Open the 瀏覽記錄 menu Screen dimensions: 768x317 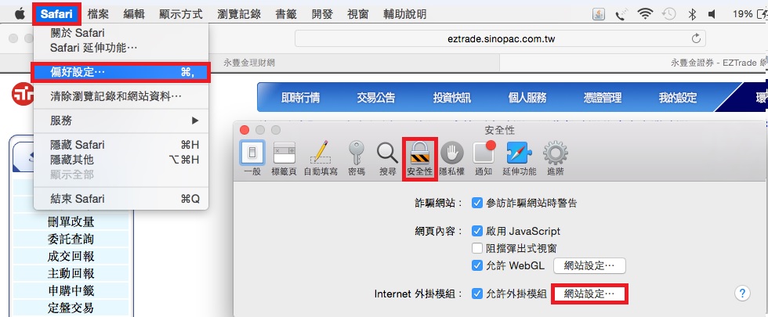pyautogui.click(x=239, y=14)
